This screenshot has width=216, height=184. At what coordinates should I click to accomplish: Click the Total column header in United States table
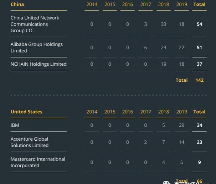coord(199,112)
